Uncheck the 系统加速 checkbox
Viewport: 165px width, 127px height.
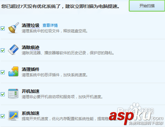coord(3,116)
